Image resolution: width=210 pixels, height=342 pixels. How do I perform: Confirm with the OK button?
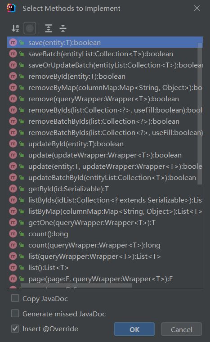coord(134,329)
